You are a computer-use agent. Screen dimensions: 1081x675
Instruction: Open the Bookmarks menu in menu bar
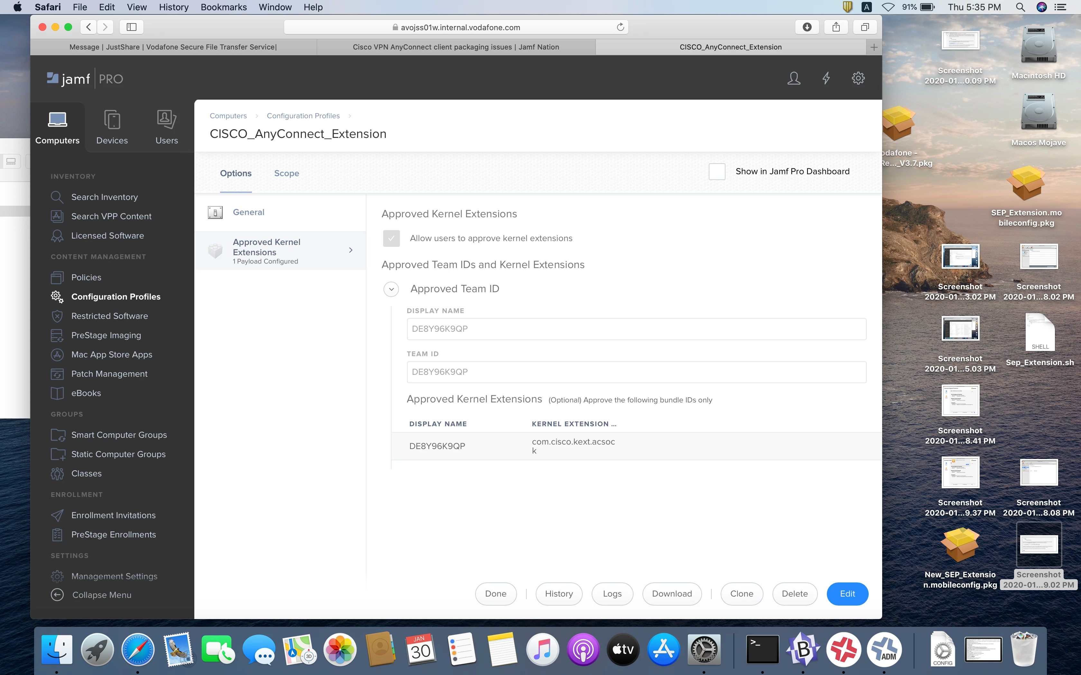[x=223, y=7]
